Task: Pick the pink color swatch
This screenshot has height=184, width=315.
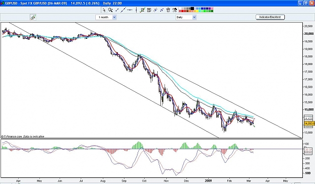Action: tap(212, 9)
